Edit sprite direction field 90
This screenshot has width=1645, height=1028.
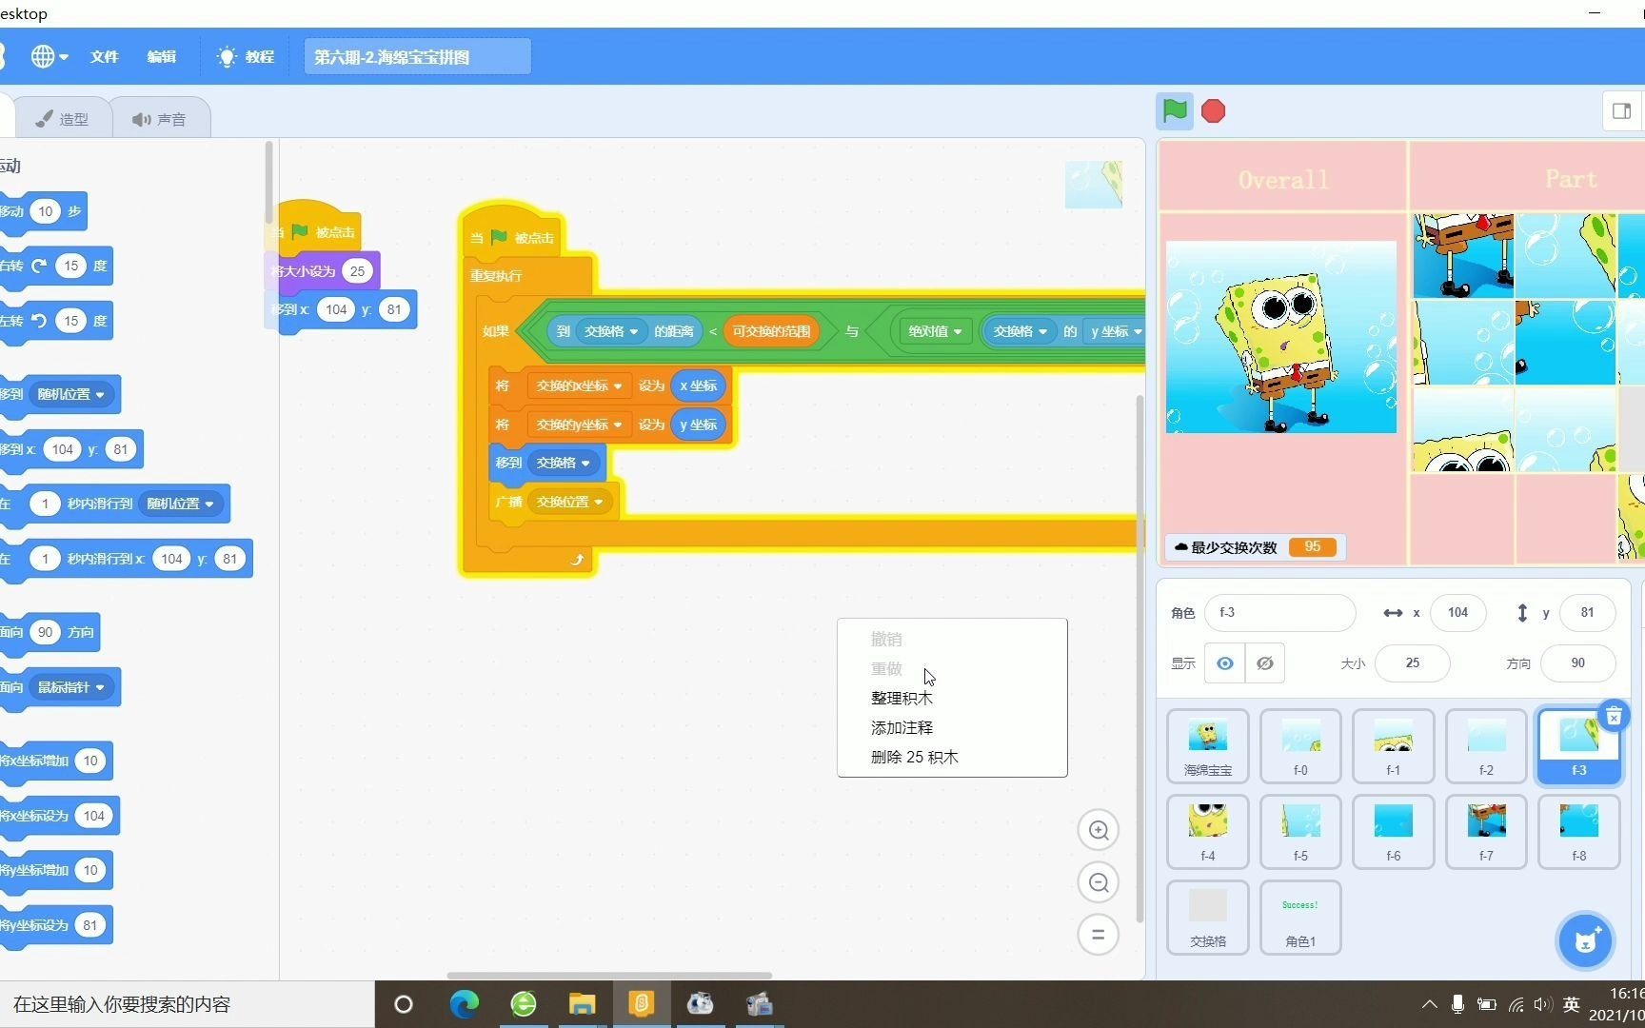1577,663
